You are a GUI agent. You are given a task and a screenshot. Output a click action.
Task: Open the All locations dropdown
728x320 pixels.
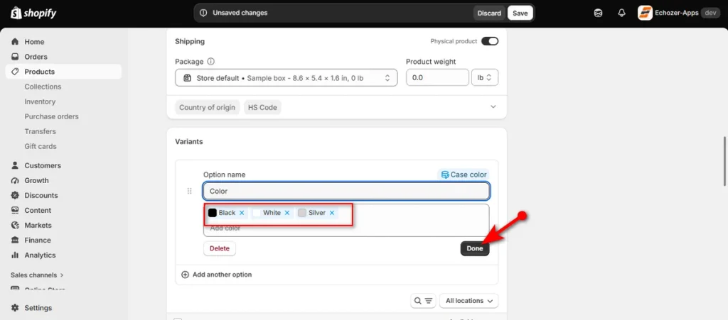469,301
